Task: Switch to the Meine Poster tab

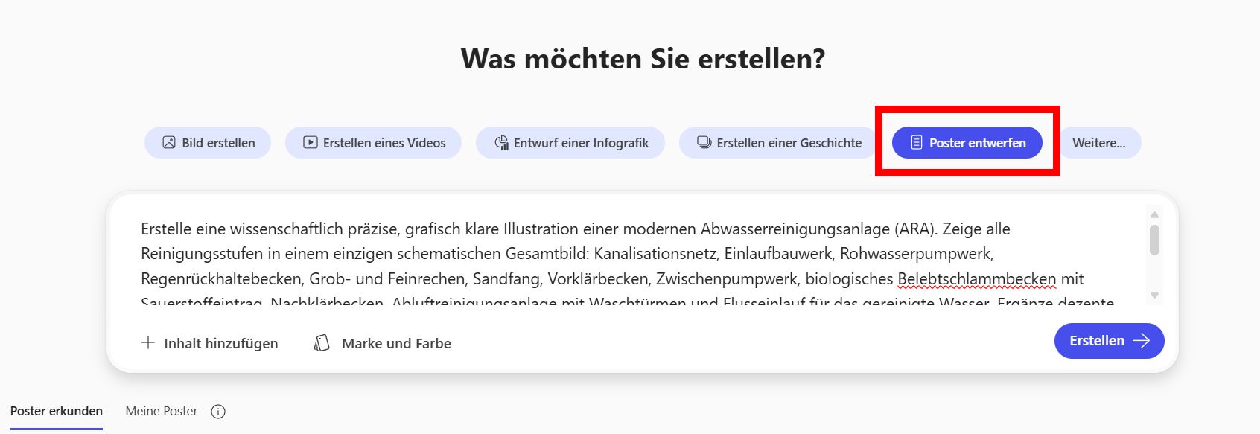Action: (x=162, y=411)
